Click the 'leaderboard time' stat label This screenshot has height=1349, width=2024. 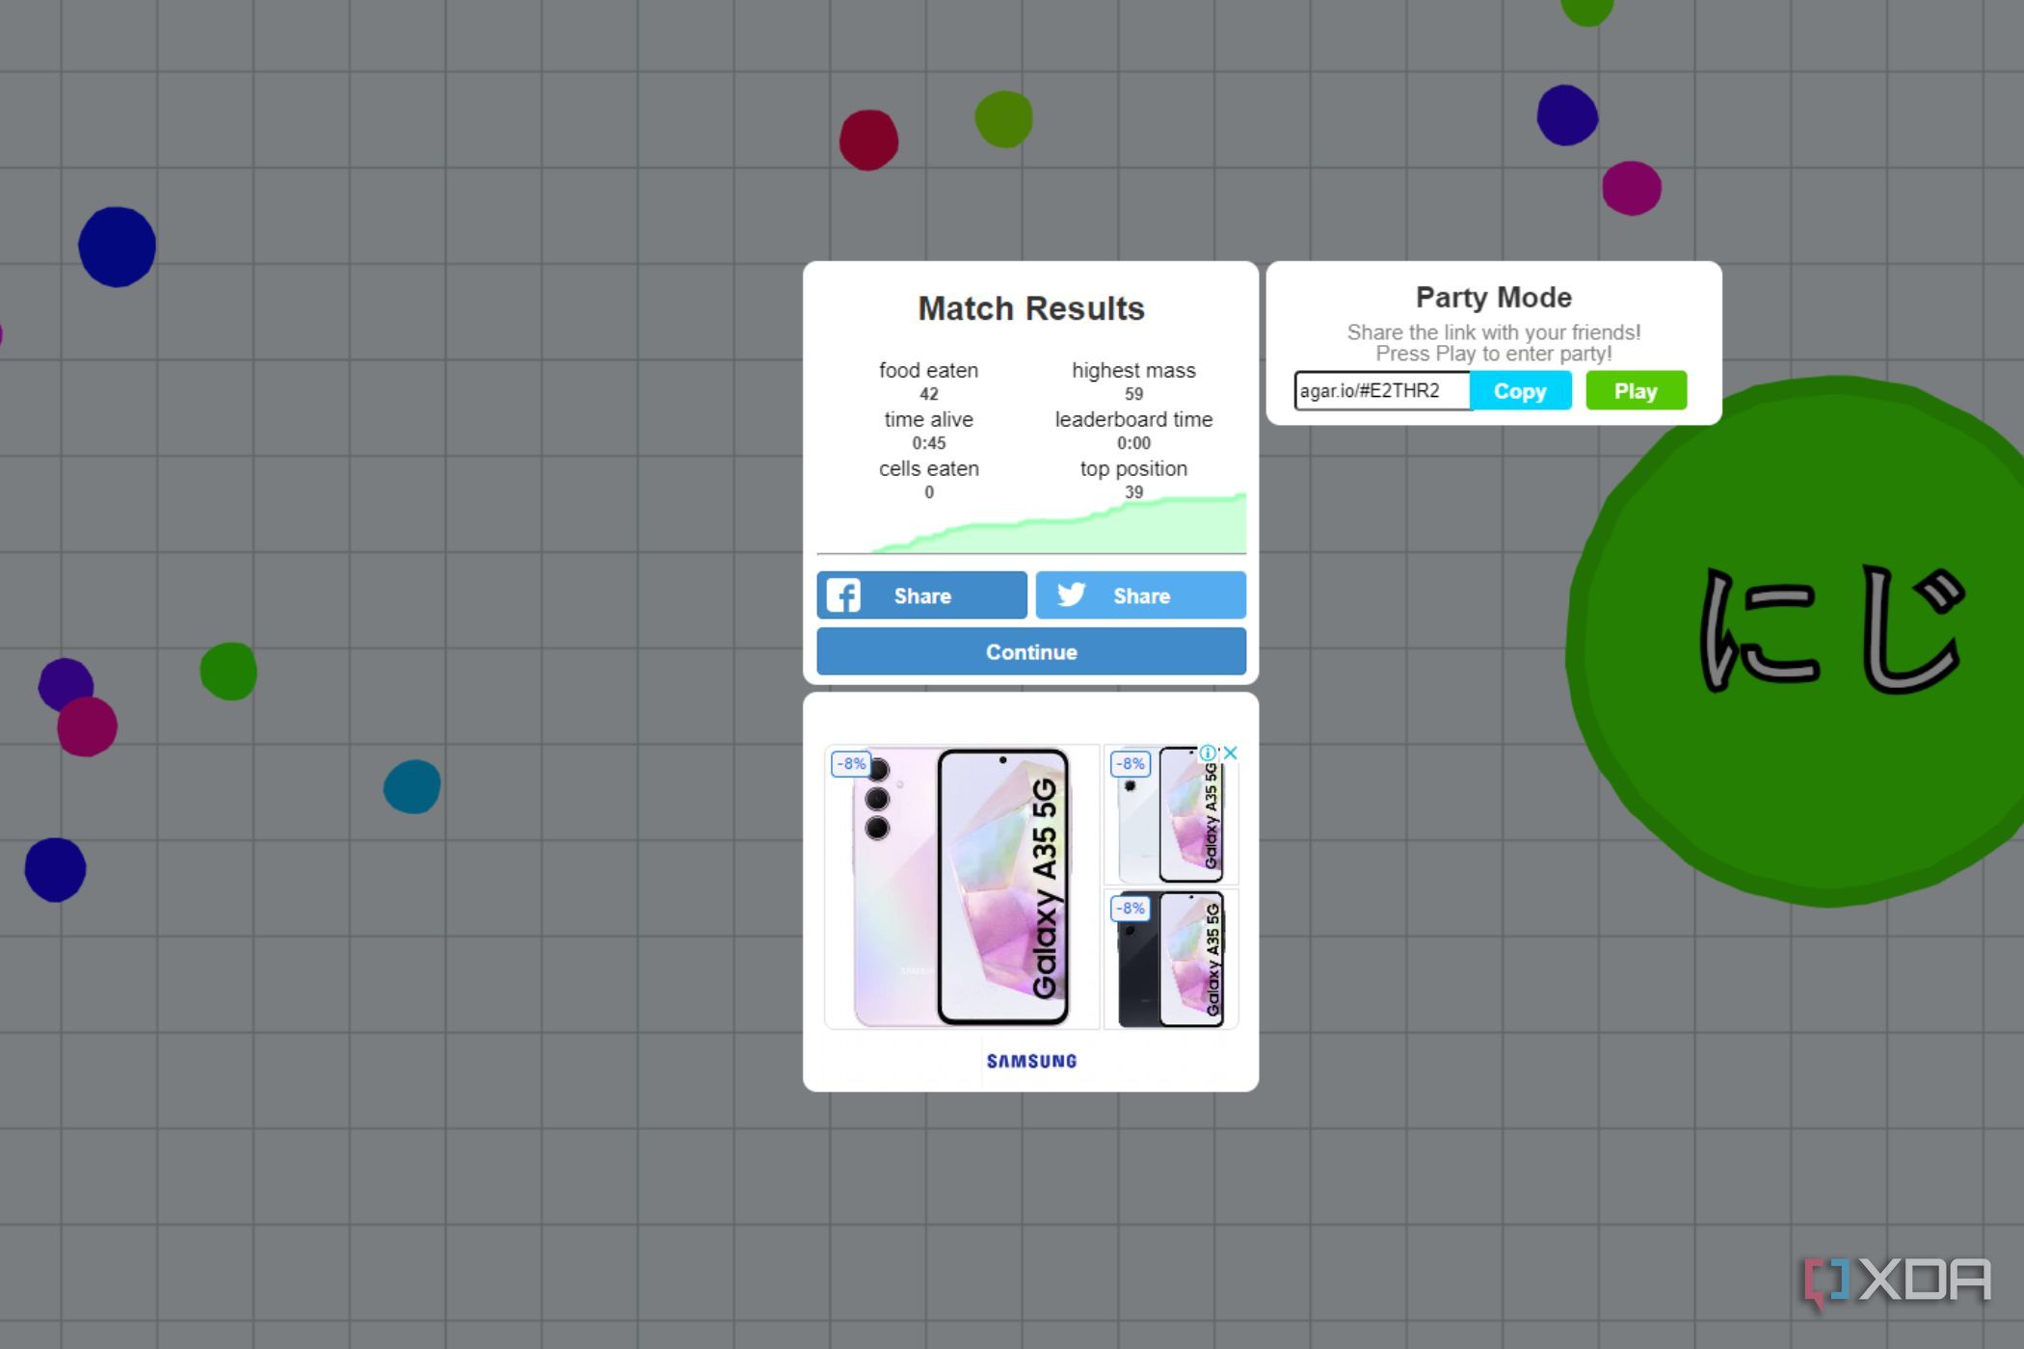point(1133,419)
